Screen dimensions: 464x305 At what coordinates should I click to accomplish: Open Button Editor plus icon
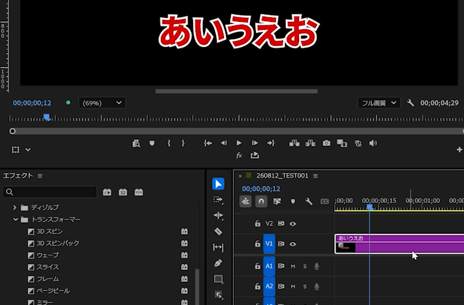(459, 150)
